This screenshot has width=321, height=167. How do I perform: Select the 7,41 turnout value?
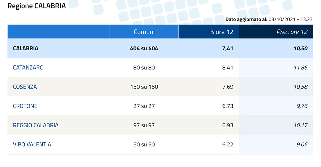[x=228, y=48]
